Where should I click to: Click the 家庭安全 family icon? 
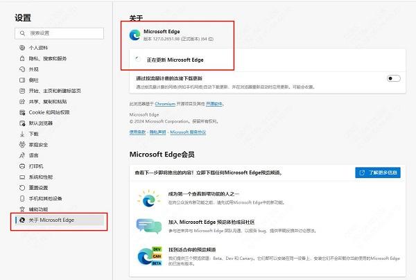(22, 145)
